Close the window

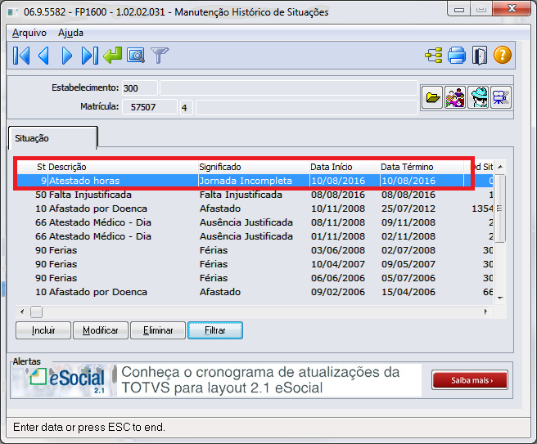click(x=512, y=9)
